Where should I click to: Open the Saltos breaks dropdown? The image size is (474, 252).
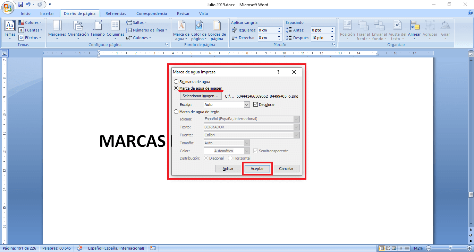coord(137,22)
